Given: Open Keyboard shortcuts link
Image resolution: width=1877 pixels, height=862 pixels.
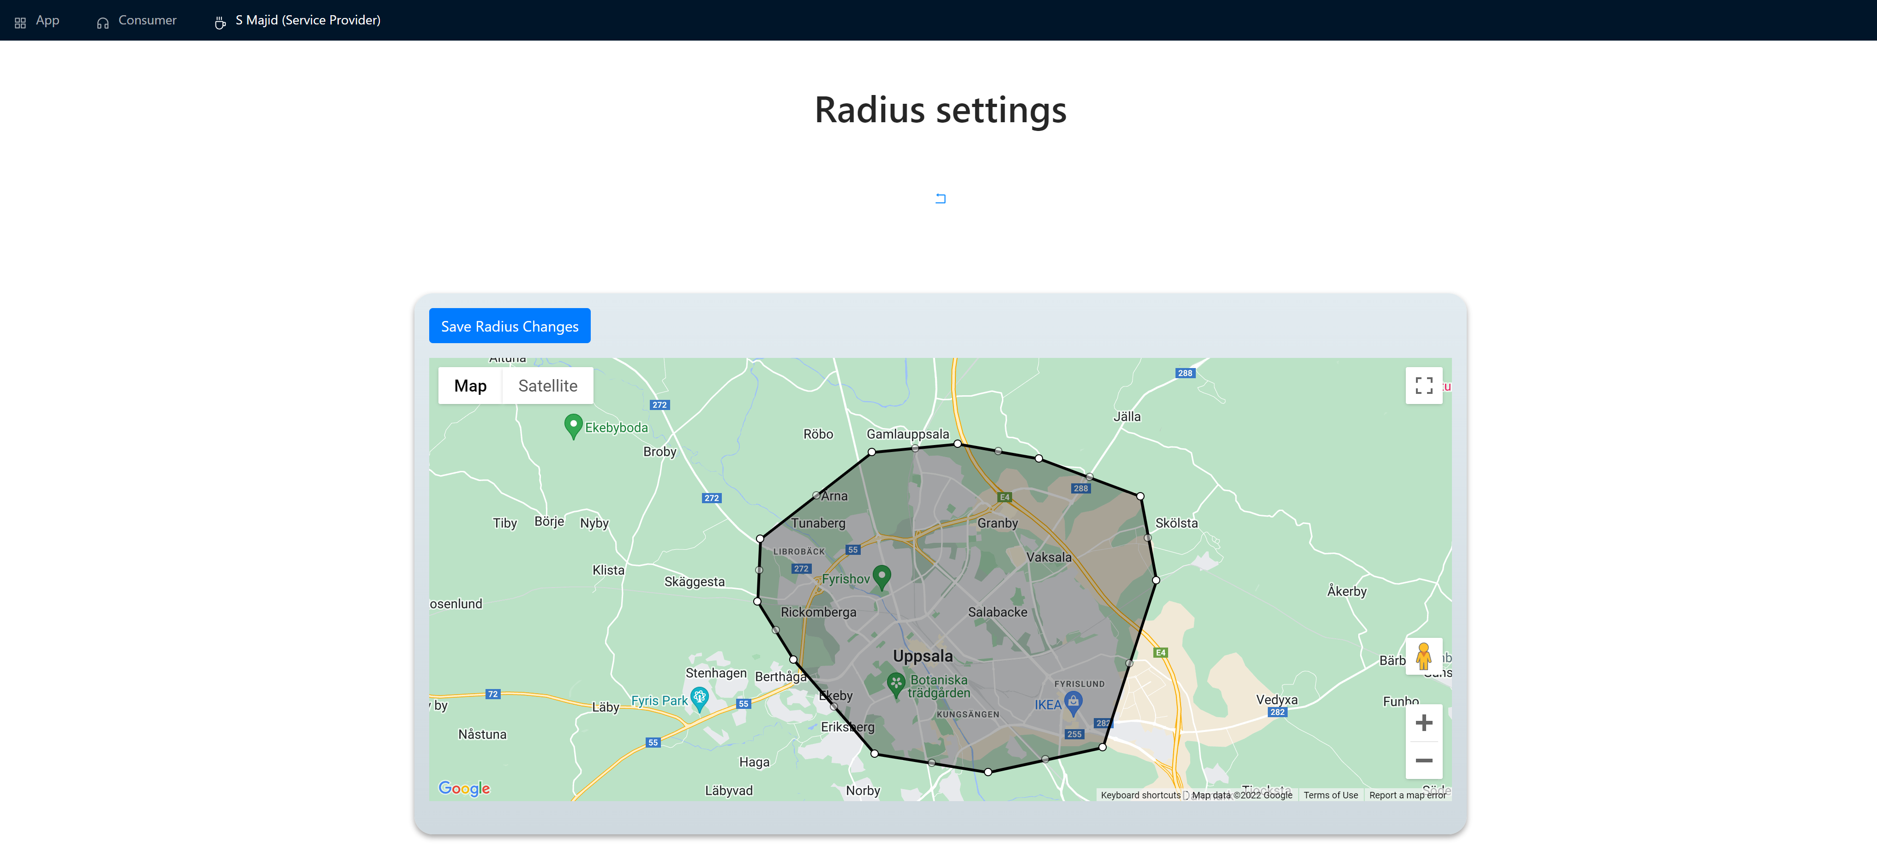Looking at the screenshot, I should 1140,795.
